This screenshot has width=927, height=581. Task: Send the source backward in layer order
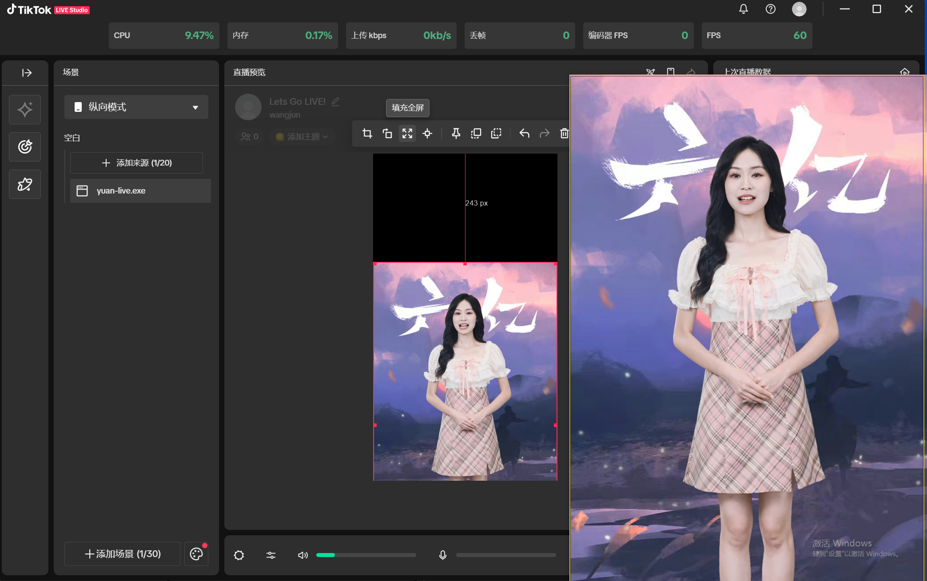tap(496, 134)
